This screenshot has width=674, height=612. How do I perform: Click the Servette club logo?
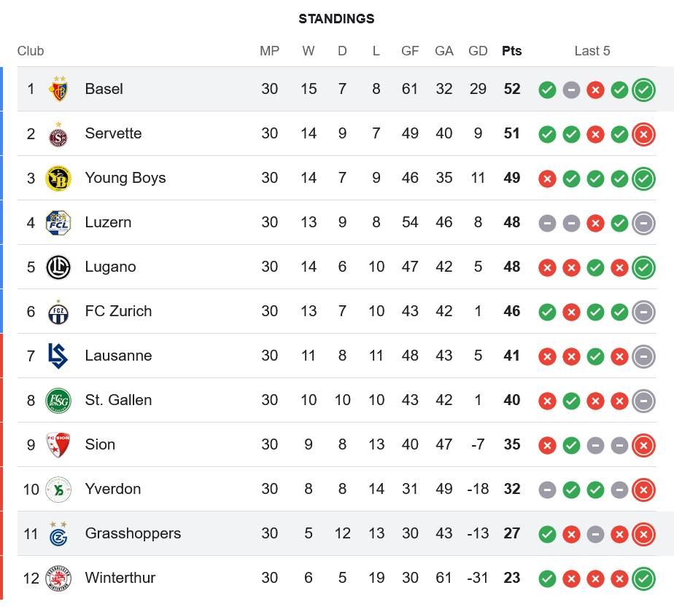[x=58, y=134]
